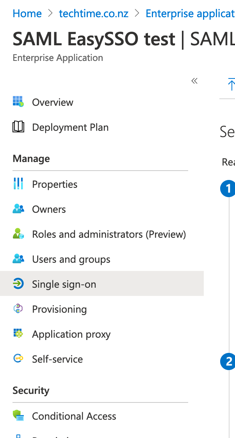
Task: Click the Properties bars icon
Action: pyautogui.click(x=18, y=184)
